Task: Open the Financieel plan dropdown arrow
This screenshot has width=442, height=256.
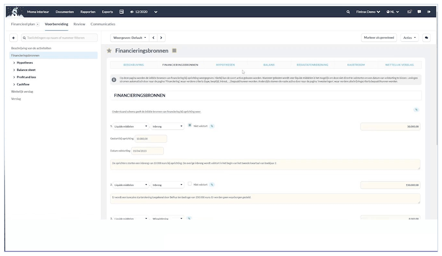Action: [38, 24]
